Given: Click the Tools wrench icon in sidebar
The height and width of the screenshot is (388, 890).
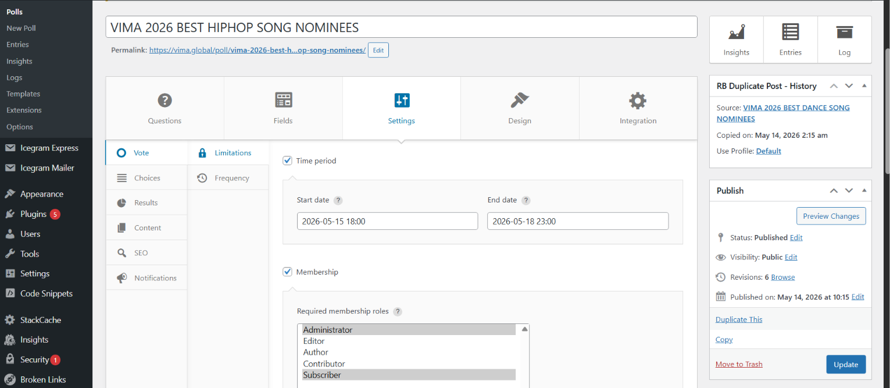Looking at the screenshot, I should click(10, 254).
